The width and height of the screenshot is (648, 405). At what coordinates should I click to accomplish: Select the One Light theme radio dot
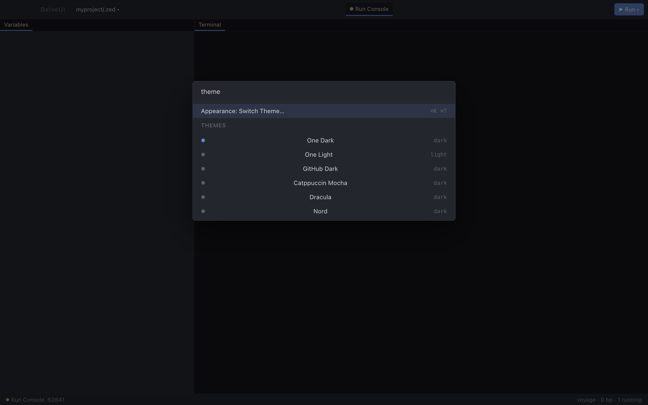[x=203, y=155]
